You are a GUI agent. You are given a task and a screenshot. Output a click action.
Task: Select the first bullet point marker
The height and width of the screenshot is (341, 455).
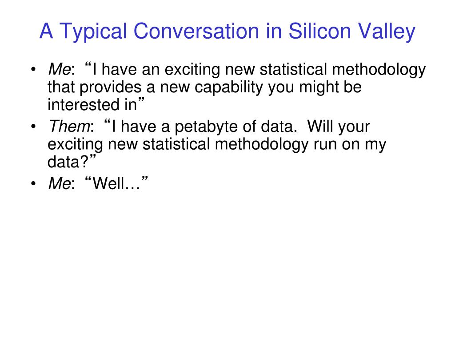(x=33, y=70)
